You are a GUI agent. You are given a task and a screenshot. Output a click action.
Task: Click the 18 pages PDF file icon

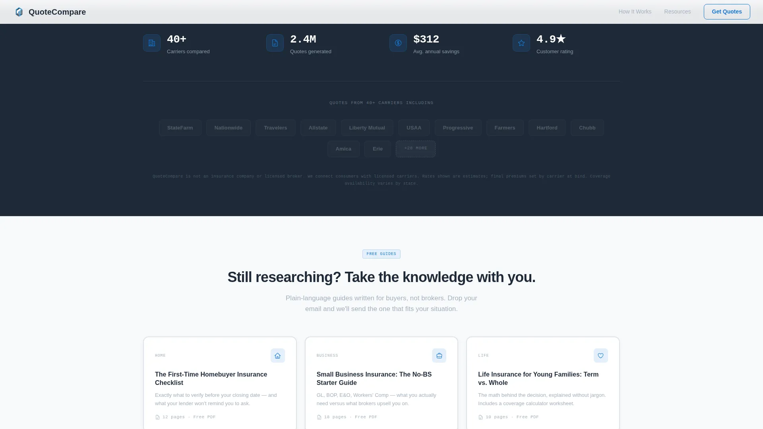tap(319, 417)
